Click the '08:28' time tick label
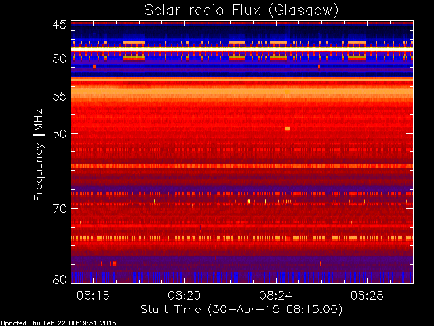 coord(367,296)
